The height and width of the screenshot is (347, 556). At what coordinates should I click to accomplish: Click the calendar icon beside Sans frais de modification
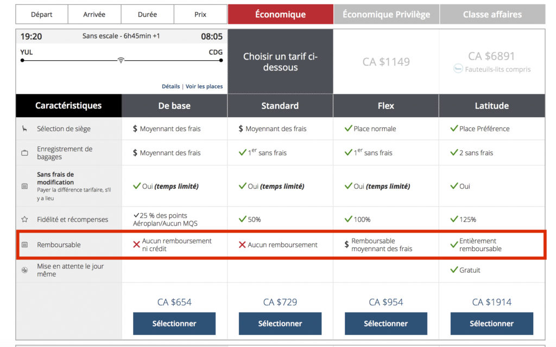coord(24,186)
